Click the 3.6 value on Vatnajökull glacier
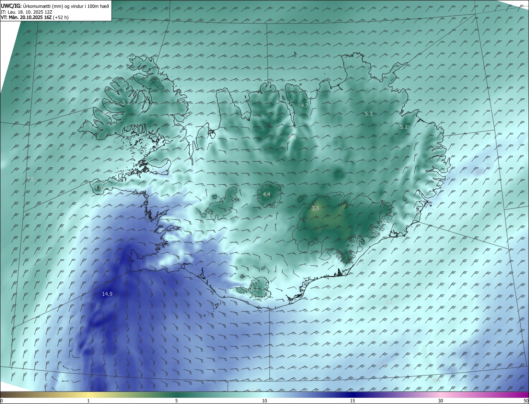The height and width of the screenshot is (404, 529). pyautogui.click(x=315, y=209)
